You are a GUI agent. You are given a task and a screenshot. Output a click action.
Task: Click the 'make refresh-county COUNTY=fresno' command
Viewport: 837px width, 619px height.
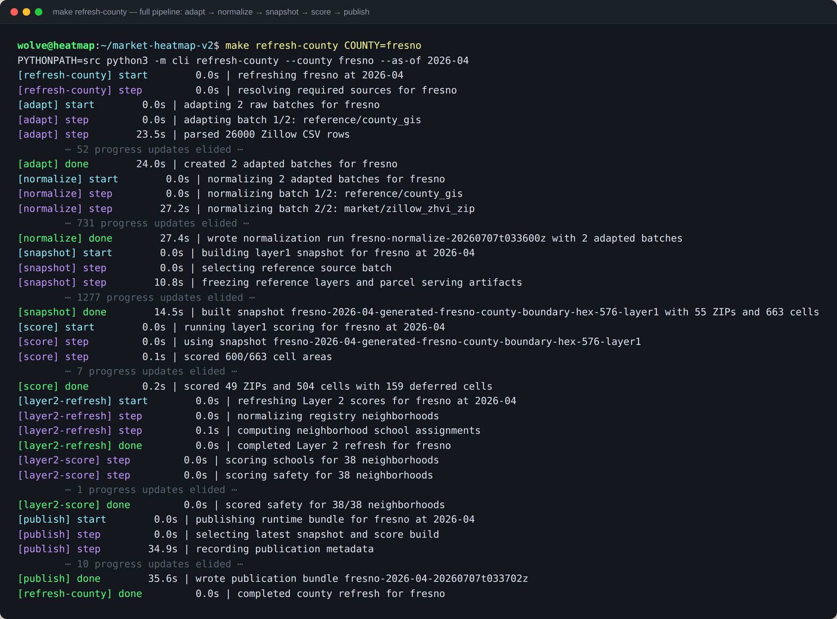[x=323, y=46]
